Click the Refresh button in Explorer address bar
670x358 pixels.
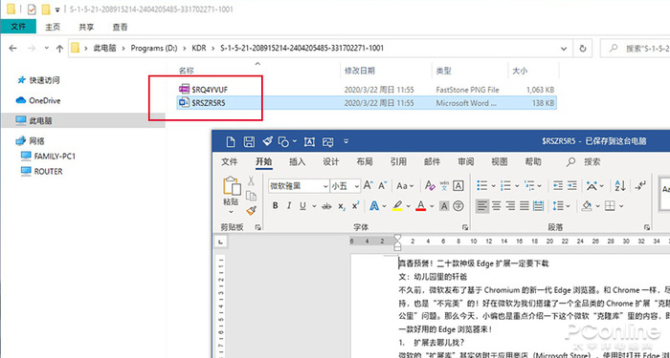tap(582, 49)
